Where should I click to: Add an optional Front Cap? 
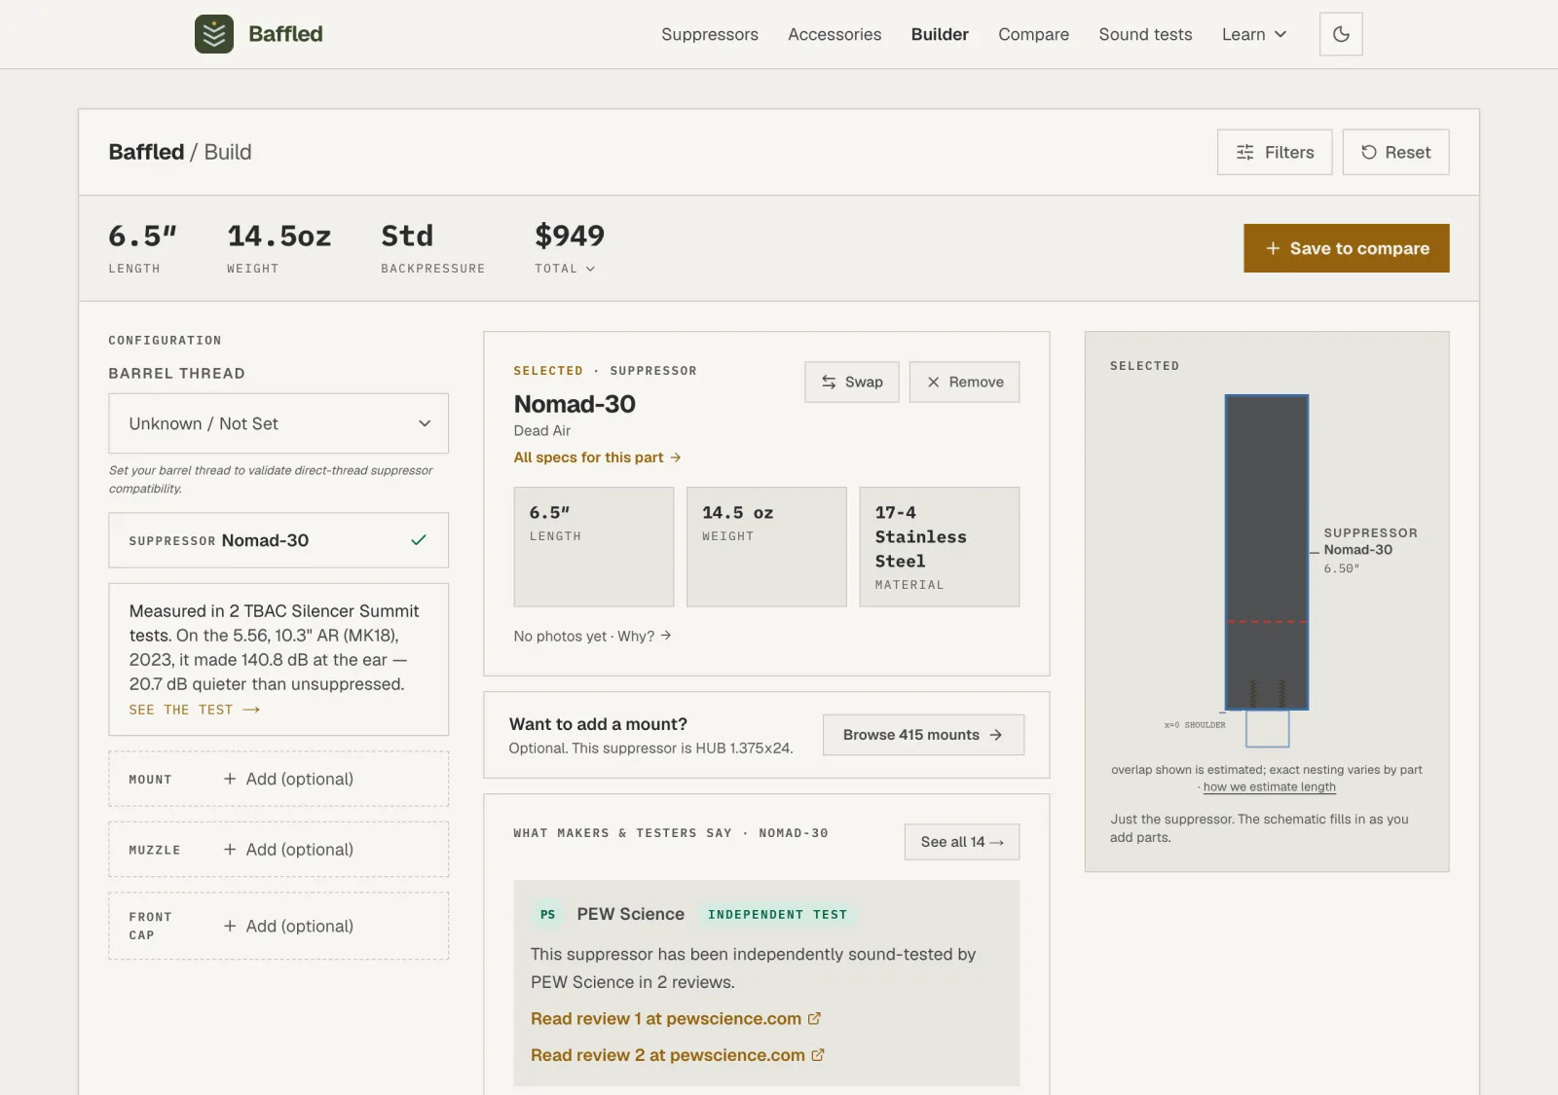278,926
